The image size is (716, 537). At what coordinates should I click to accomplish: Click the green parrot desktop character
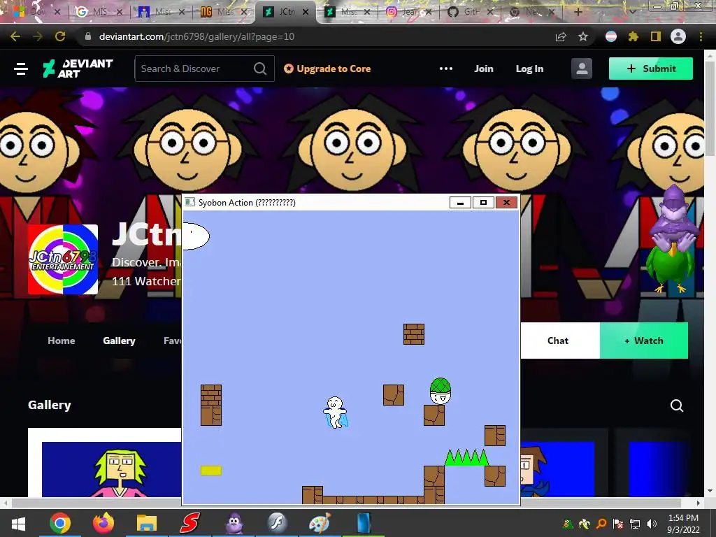tap(670, 269)
